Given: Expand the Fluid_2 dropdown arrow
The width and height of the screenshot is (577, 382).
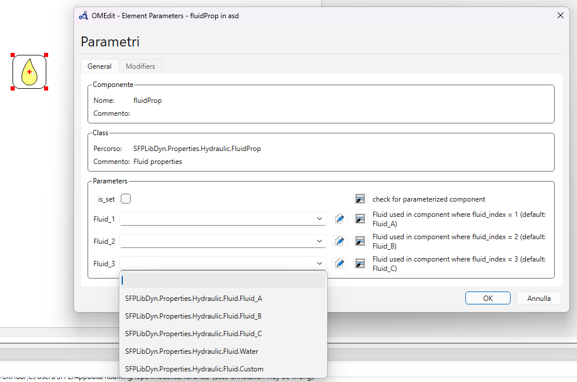Looking at the screenshot, I should [x=320, y=241].
